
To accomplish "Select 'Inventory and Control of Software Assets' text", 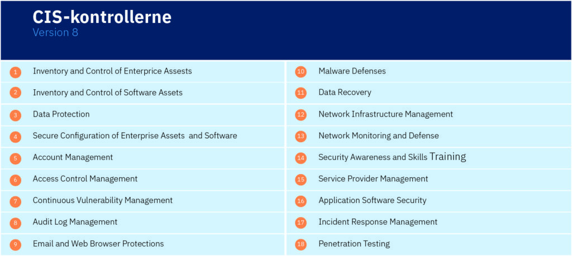I will (108, 93).
